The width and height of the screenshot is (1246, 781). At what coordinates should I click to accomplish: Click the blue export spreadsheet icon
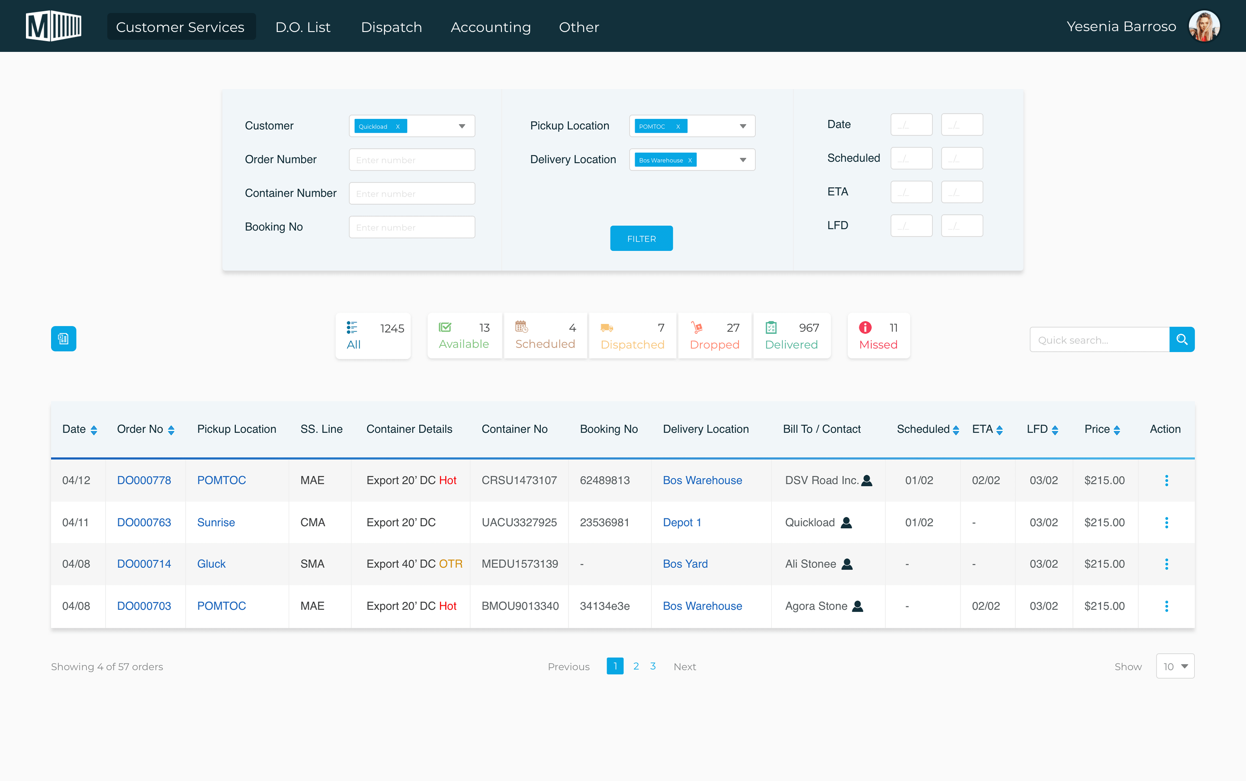pos(64,339)
